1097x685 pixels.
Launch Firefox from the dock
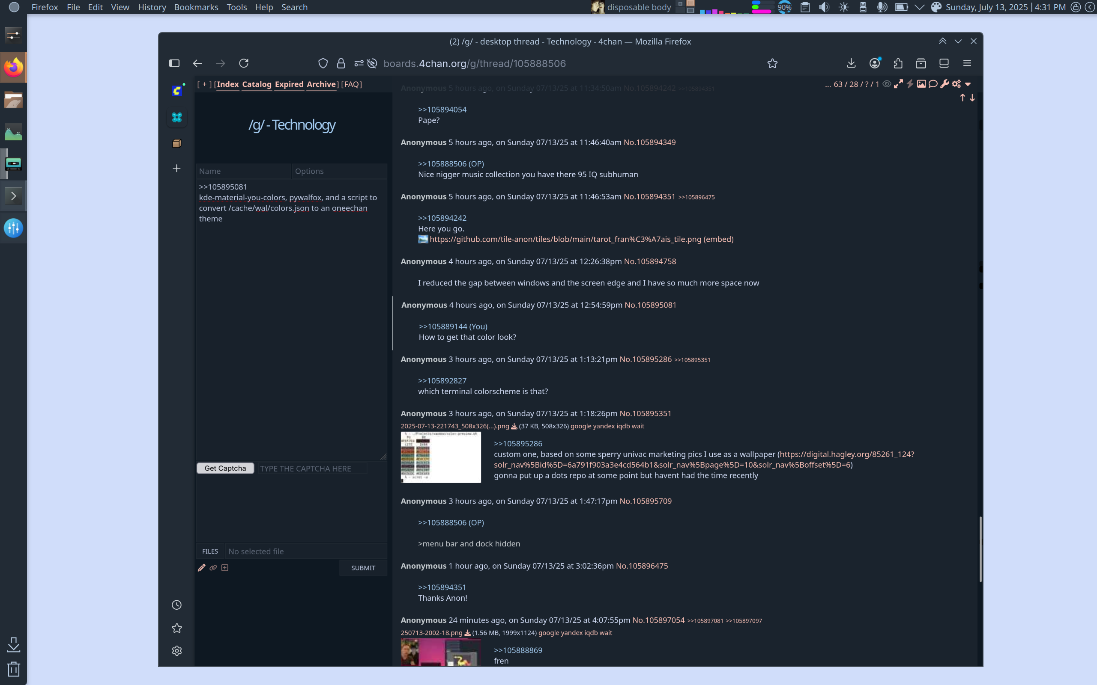(x=13, y=67)
